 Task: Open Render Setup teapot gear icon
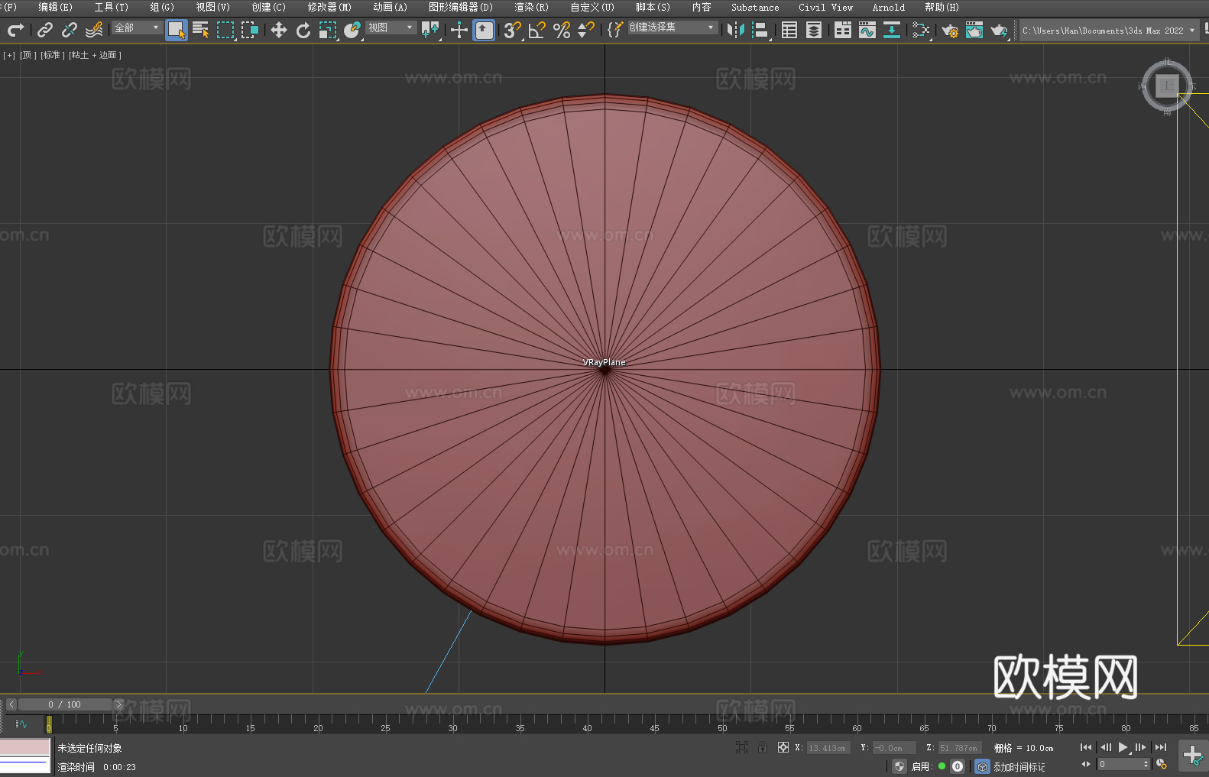(950, 30)
